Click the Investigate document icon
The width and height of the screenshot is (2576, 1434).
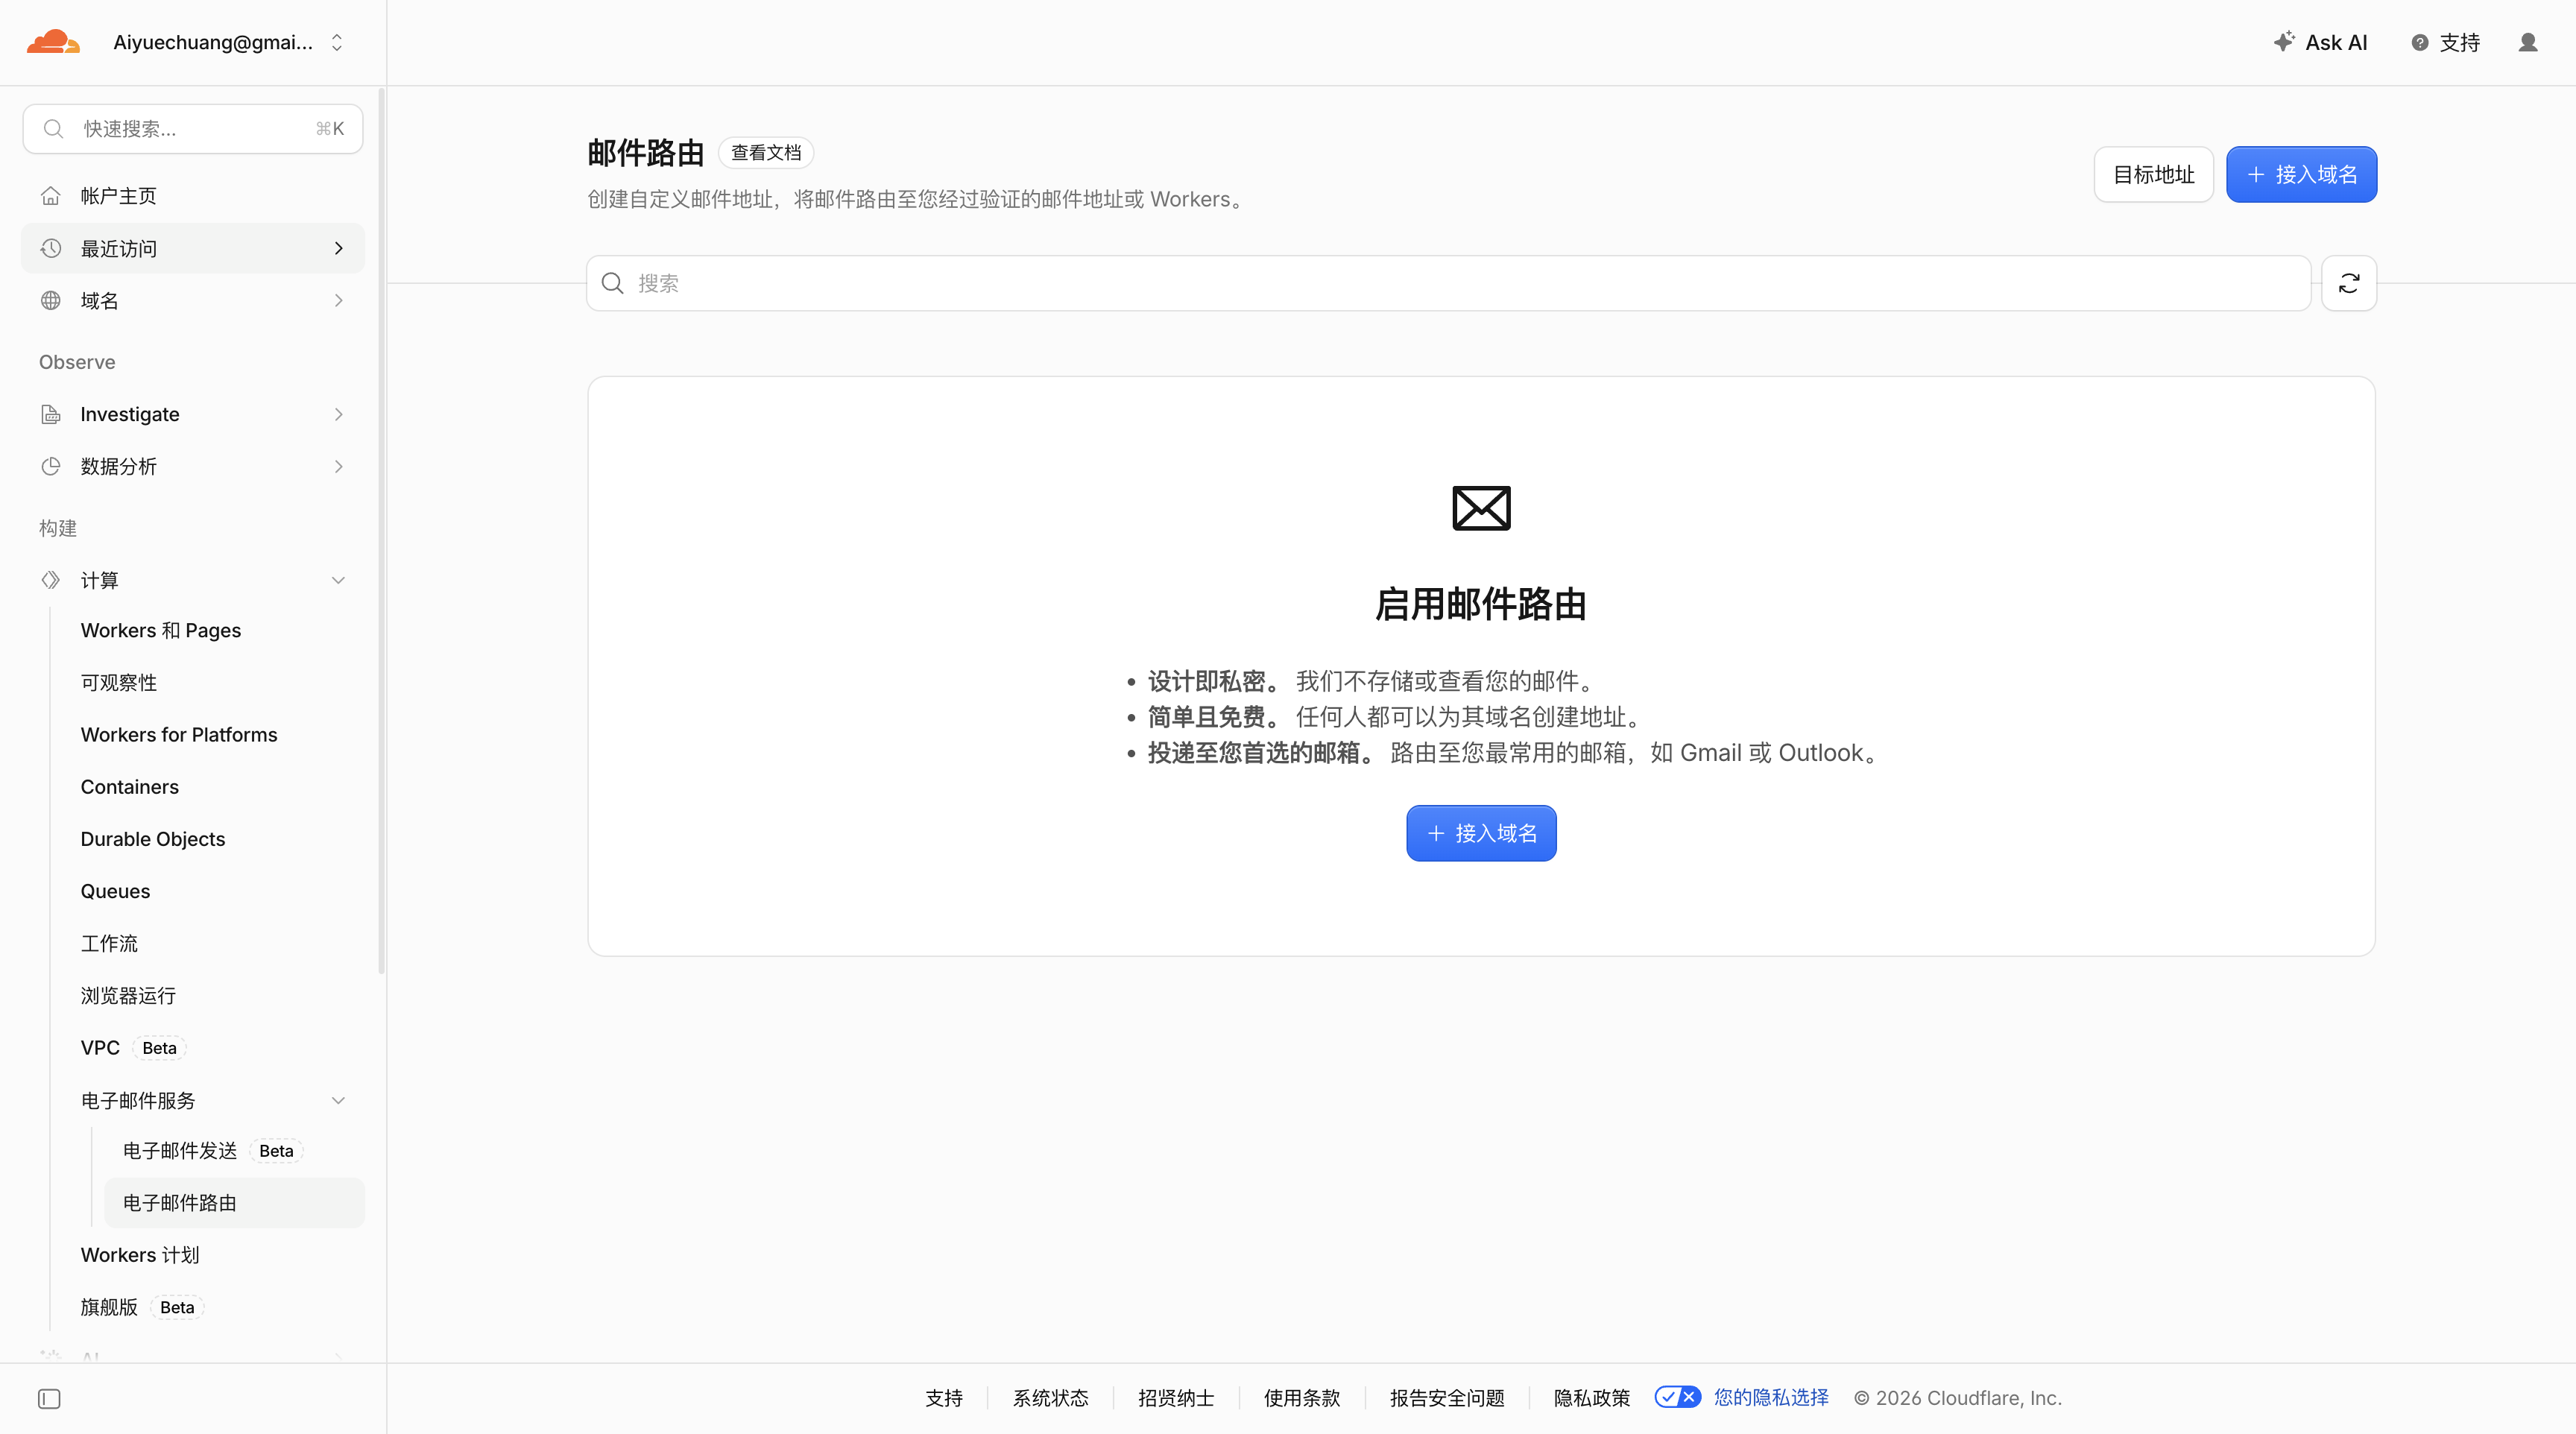click(x=51, y=414)
